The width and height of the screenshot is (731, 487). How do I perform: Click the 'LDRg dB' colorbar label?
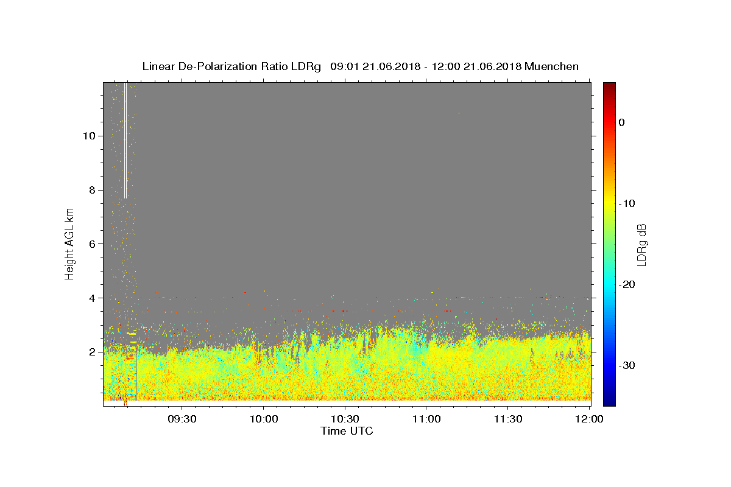point(641,244)
